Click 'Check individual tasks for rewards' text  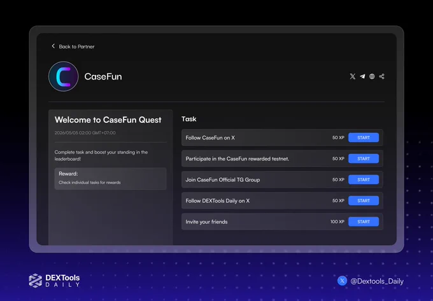click(x=90, y=183)
